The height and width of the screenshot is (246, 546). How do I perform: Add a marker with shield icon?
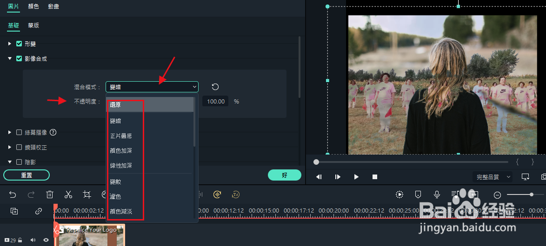point(418,194)
